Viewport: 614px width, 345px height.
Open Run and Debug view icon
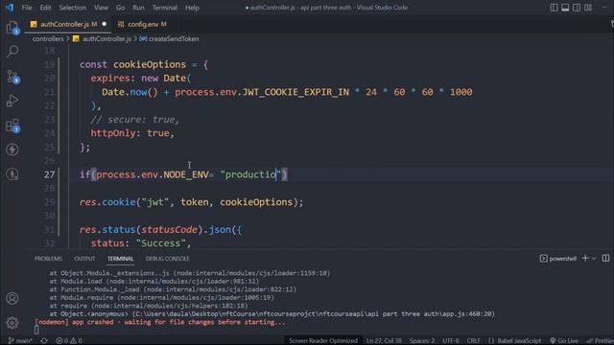coord(12,101)
